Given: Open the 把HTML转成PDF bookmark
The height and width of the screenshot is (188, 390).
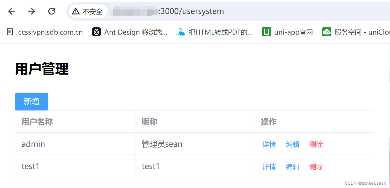Looking at the screenshot, I should [215, 32].
